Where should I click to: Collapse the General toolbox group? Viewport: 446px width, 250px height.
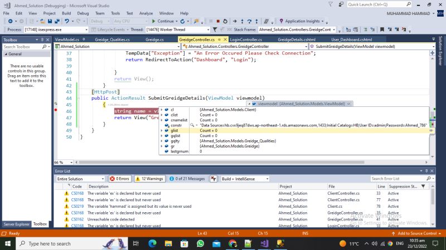tap(6, 54)
